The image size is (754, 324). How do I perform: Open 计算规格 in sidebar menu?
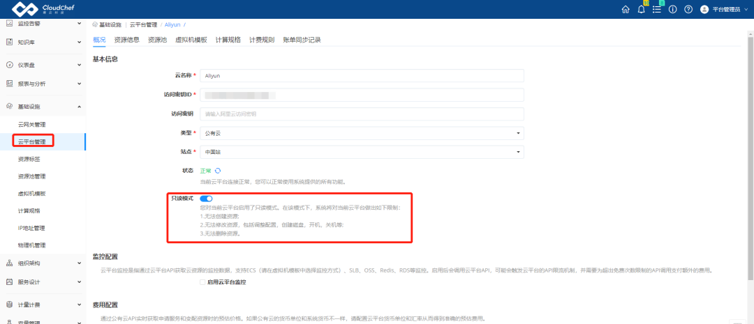pyautogui.click(x=29, y=210)
